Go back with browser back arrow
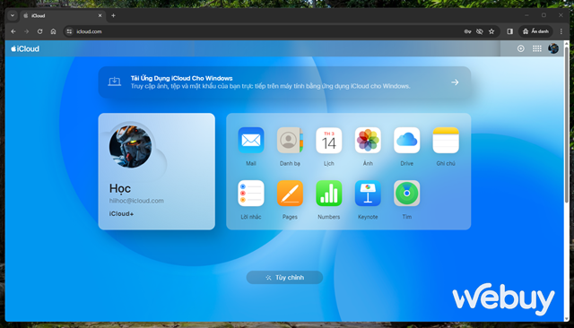This screenshot has width=574, height=328. (x=13, y=31)
